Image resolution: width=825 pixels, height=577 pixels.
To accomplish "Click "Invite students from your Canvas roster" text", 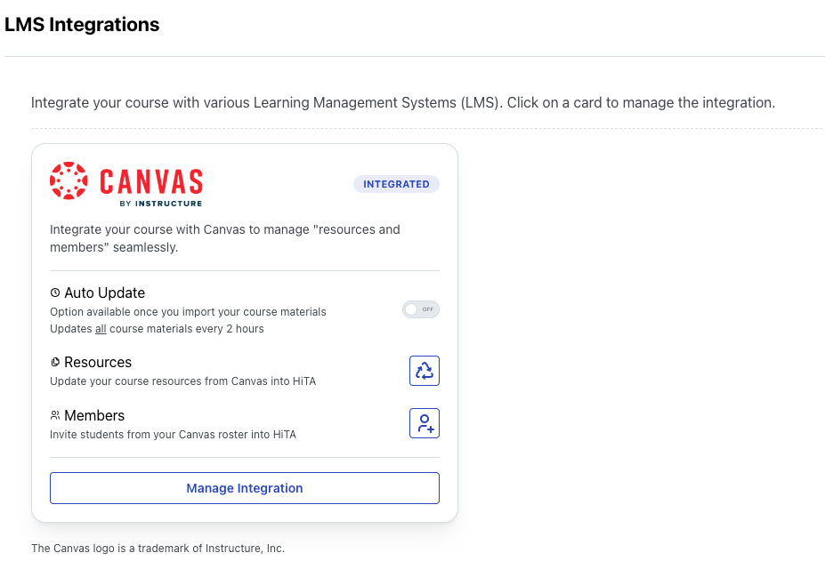I will pos(174,435).
